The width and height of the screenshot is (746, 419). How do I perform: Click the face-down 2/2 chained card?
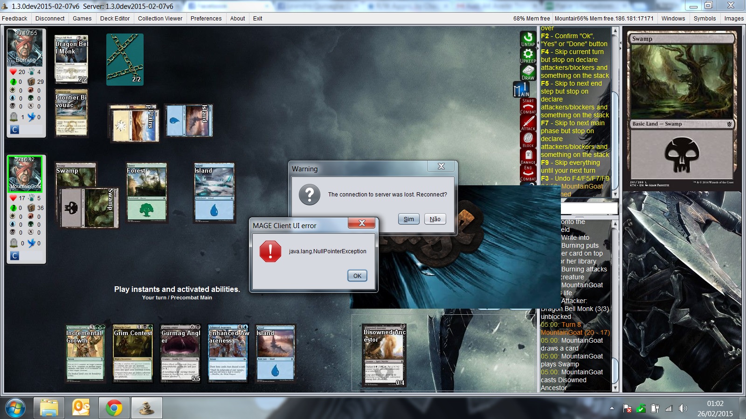(125, 59)
